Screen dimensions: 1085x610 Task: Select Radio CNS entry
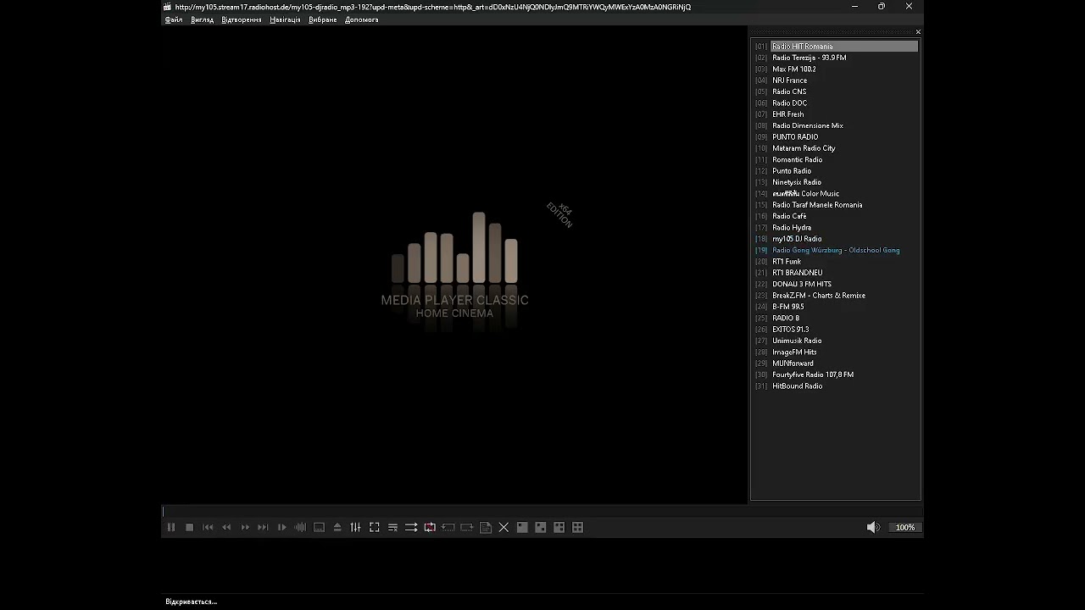(836, 91)
